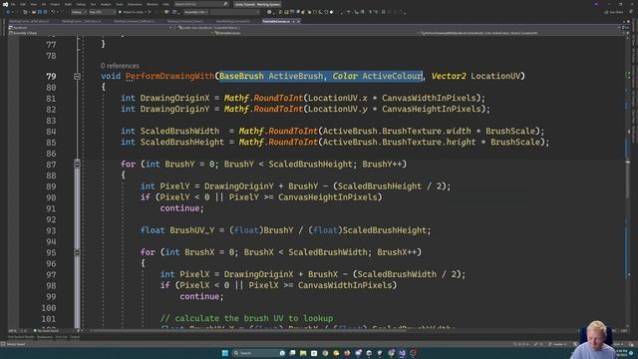Click the Live Share button
This screenshot has height=359, width=638.
pyautogui.click(x=614, y=12)
